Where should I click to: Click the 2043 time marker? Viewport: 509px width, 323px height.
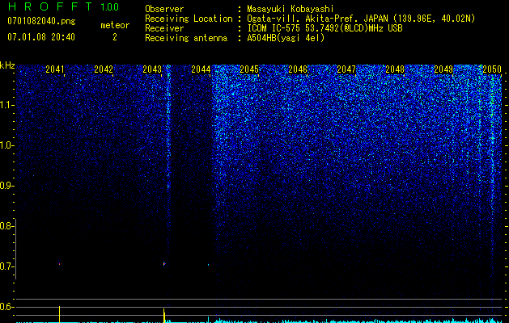click(152, 69)
